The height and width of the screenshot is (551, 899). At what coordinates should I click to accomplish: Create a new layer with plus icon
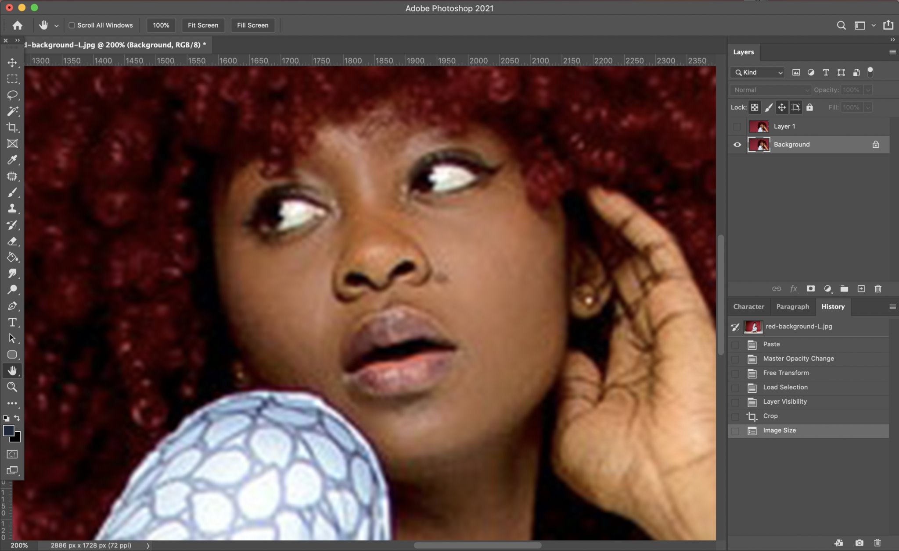(x=861, y=288)
